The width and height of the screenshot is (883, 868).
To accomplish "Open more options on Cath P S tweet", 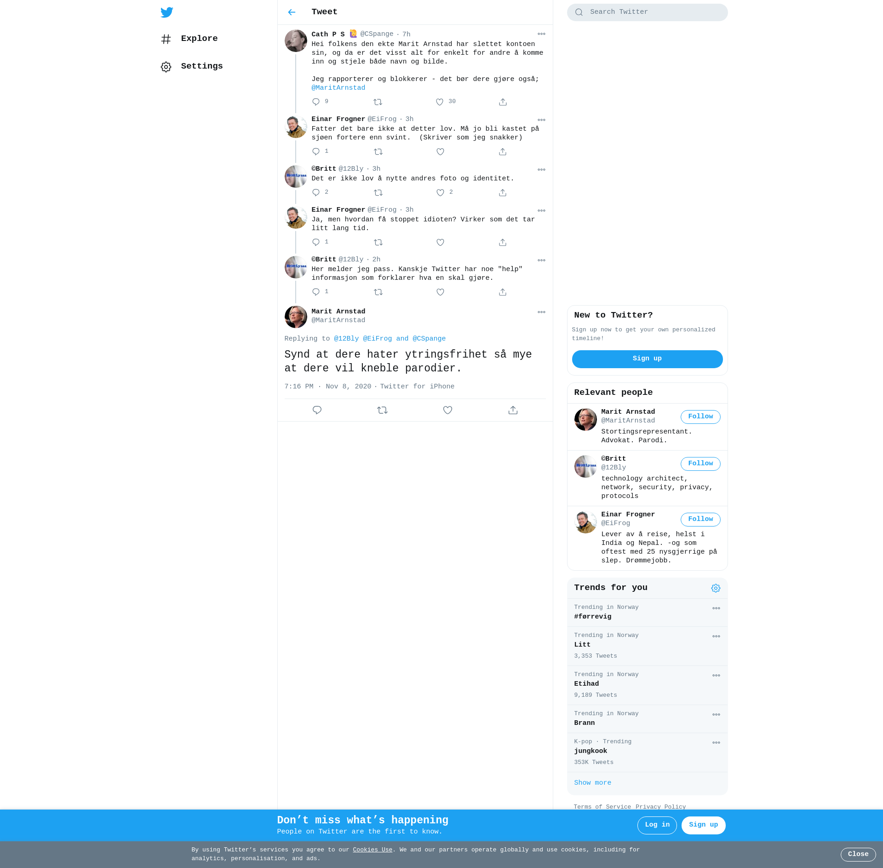I will click(x=541, y=34).
